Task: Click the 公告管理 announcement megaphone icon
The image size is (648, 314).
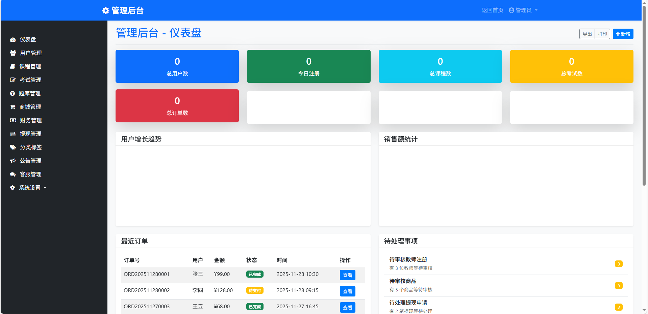Action: pyautogui.click(x=13, y=161)
